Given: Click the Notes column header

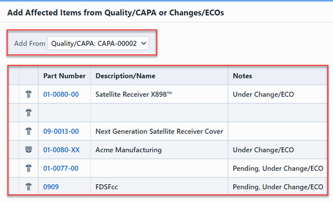Looking at the screenshot, I should (x=277, y=76).
